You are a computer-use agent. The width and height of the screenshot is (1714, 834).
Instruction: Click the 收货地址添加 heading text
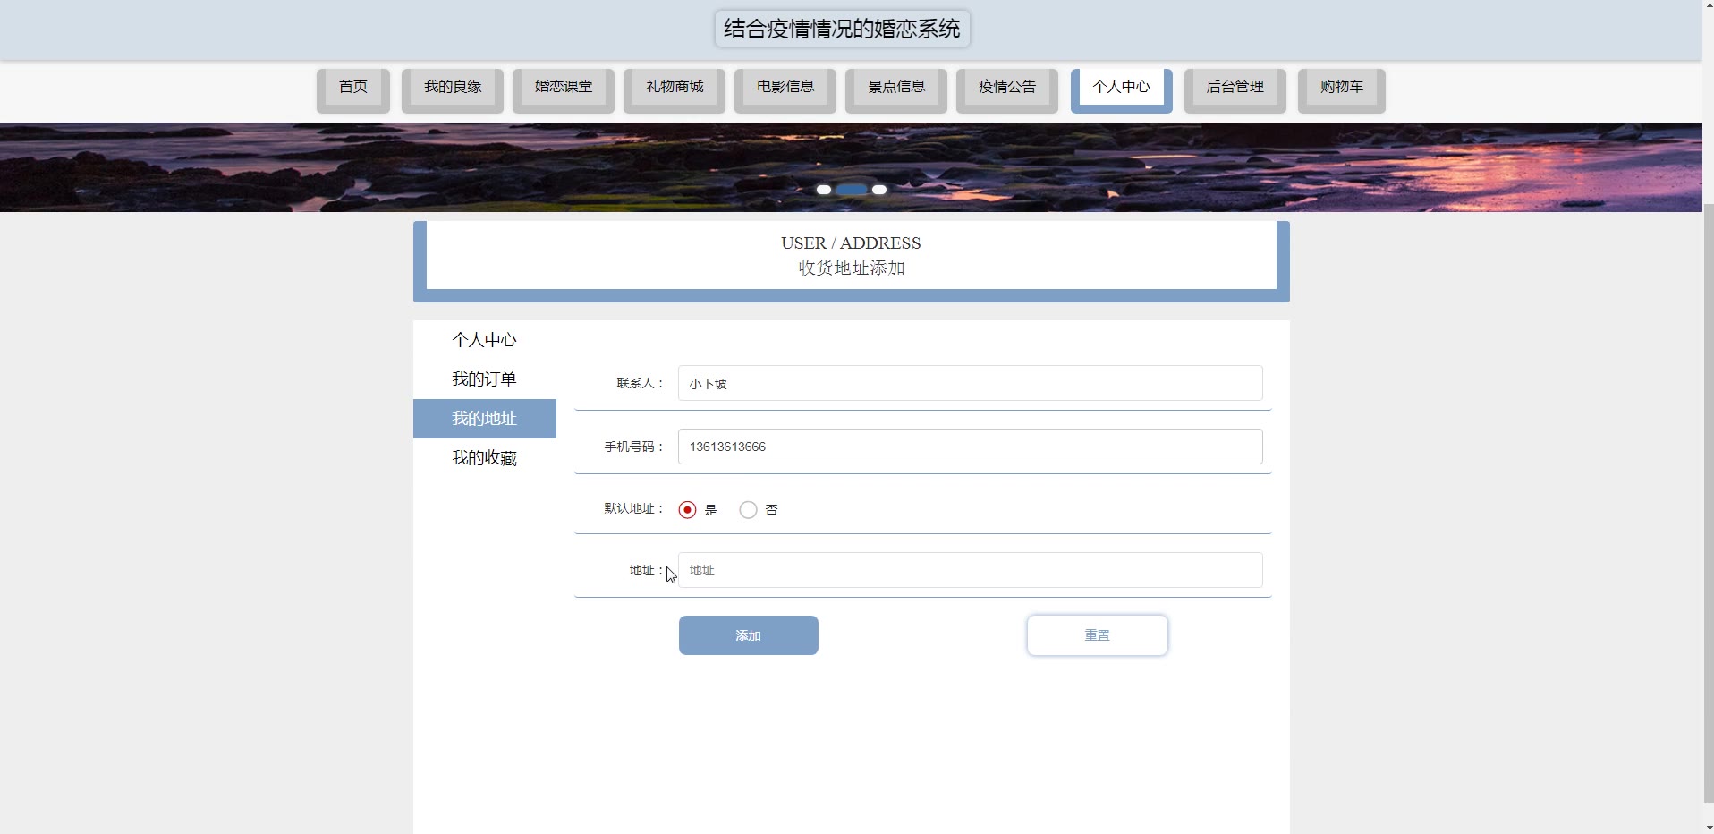click(x=852, y=268)
